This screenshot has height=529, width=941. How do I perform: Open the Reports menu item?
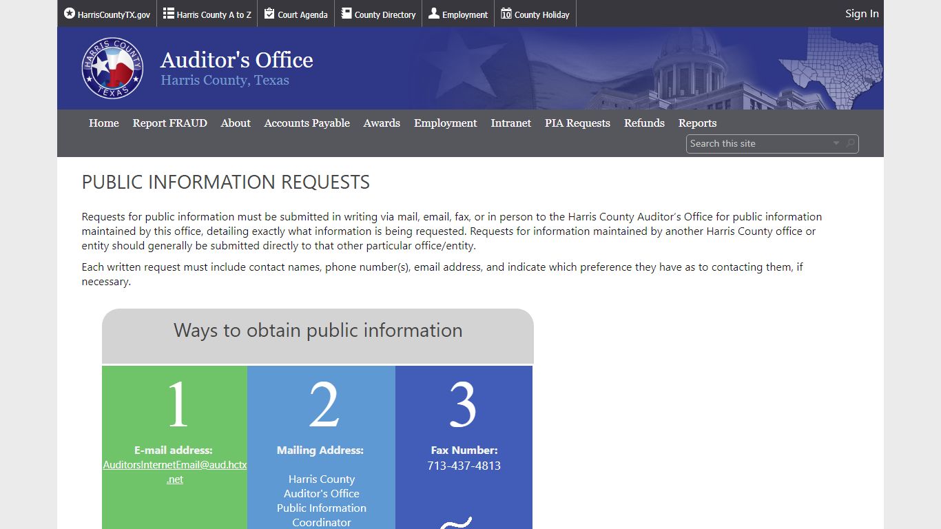pos(698,123)
